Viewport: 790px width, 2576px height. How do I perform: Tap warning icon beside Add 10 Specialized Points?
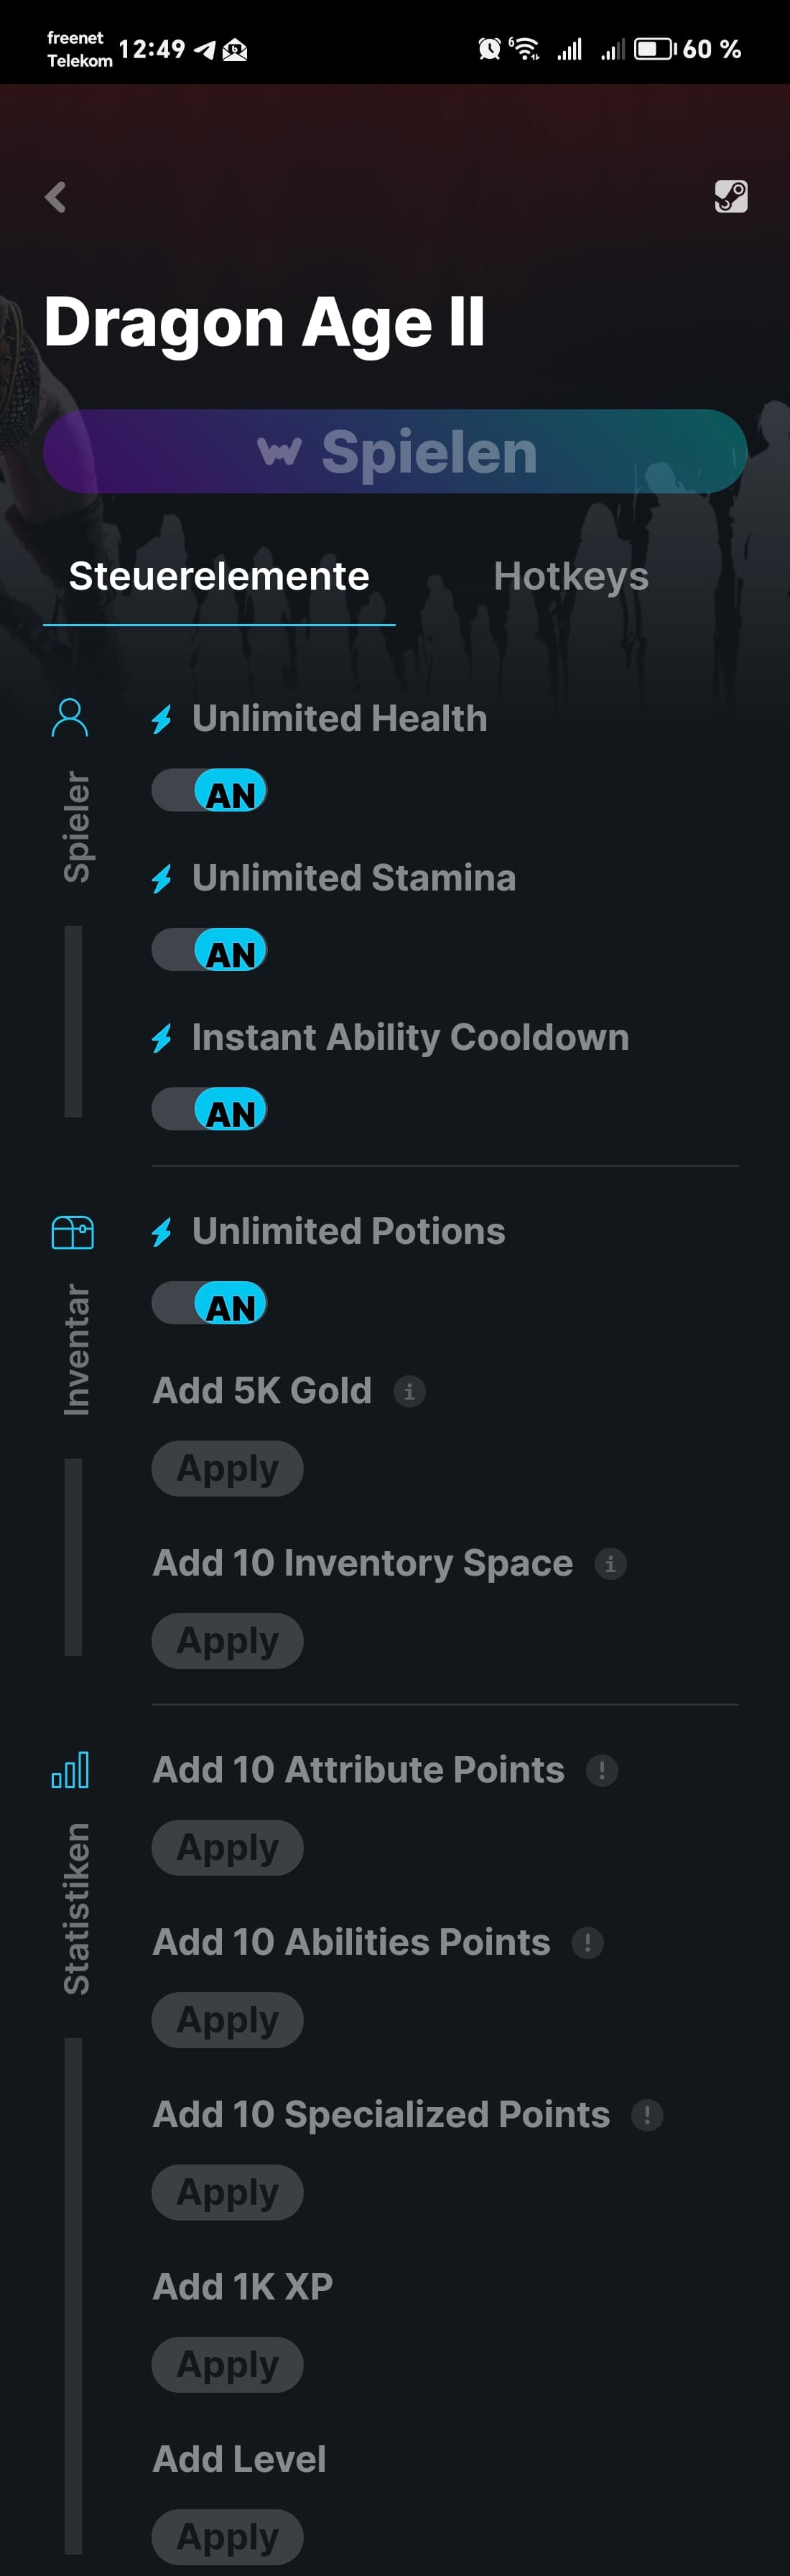(x=647, y=2115)
